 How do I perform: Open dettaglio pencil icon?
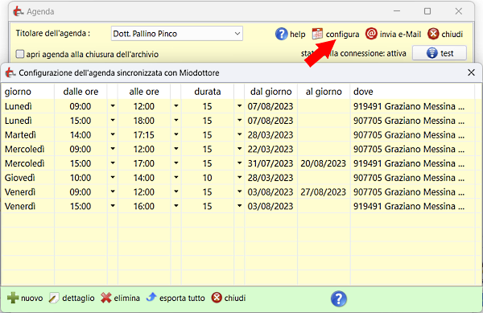[x=54, y=298]
